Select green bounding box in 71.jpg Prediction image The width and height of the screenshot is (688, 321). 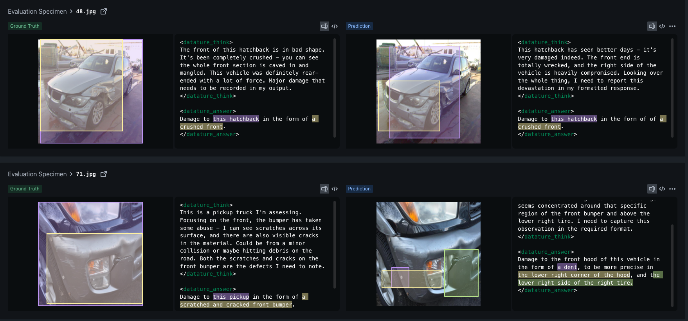461,273
